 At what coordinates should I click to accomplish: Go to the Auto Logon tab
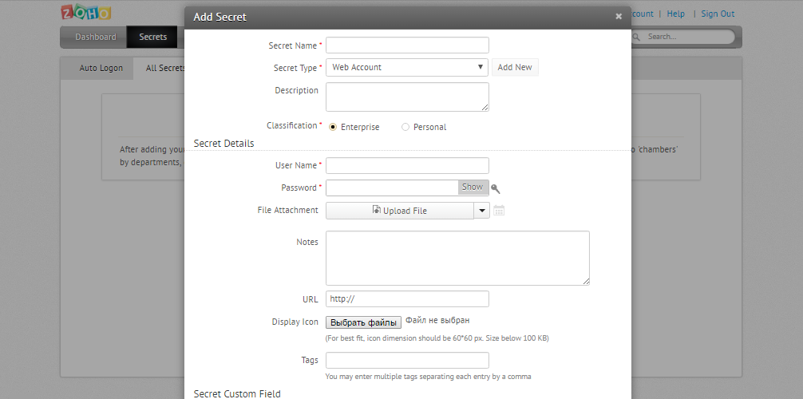101,68
